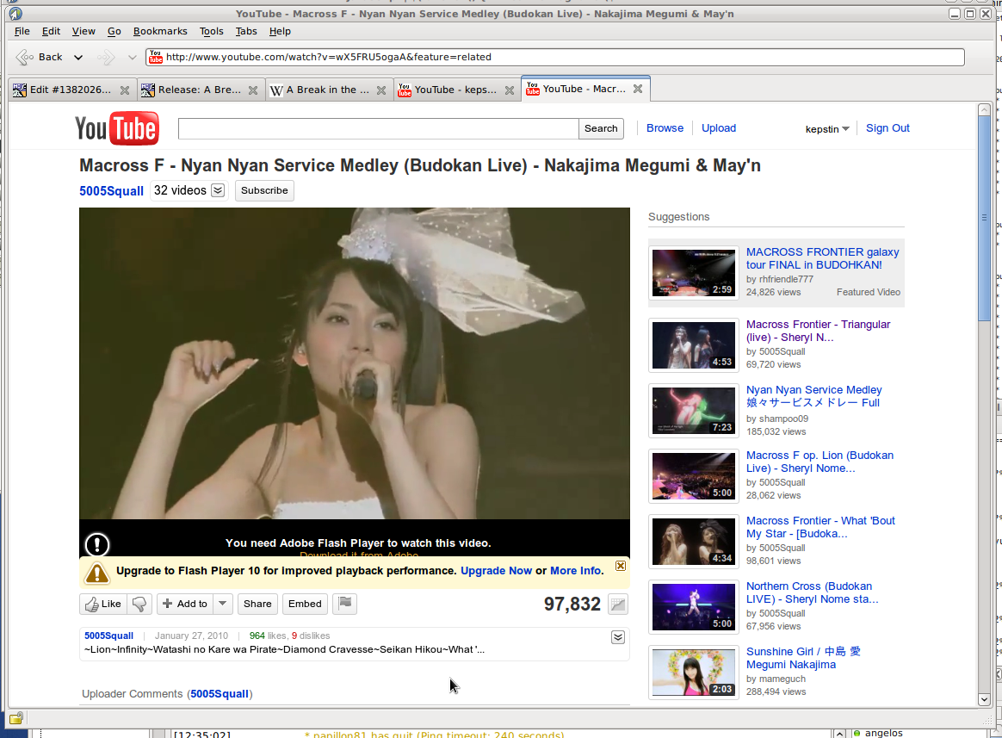Click the thumbs-down dislike icon

click(139, 604)
